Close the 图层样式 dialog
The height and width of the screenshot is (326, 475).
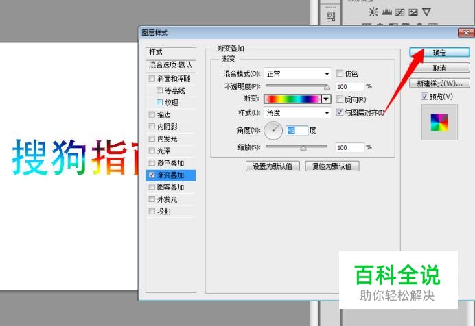coord(466,32)
